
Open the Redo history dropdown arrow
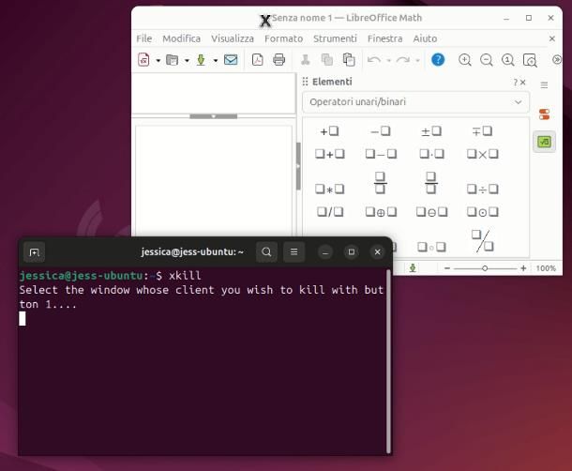click(417, 60)
